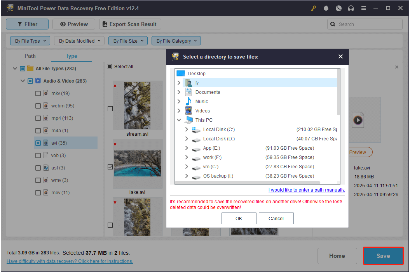This screenshot has width=410, height=273.
Task: Click the stream.avi thumbnail
Action: pyautogui.click(x=137, y=105)
